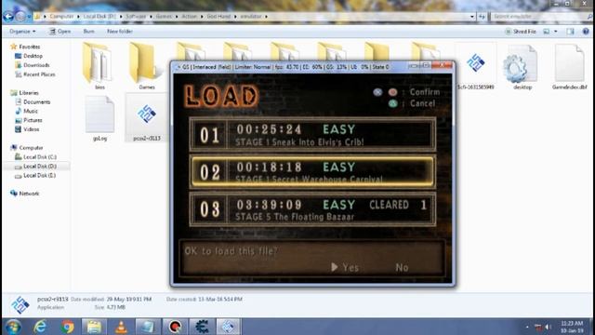
Task: Expand the address bar history dropdown
Action: tap(472, 17)
